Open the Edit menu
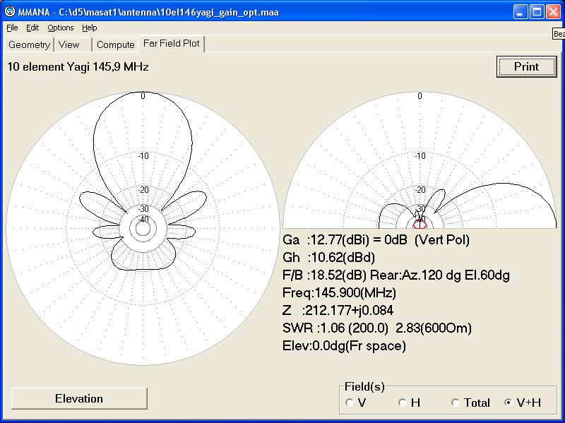This screenshot has height=423, width=565. point(32,28)
